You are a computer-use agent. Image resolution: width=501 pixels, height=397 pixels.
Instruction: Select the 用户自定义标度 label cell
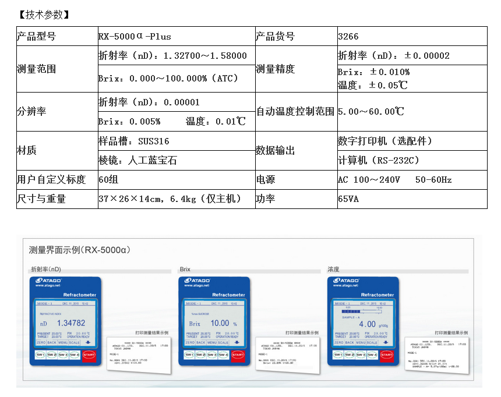[57, 180]
